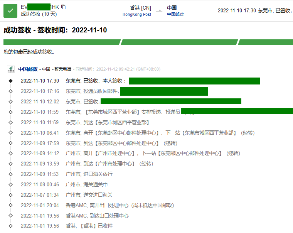Screen dimensions: 293x233
Task: Click the first green progress bar segment
Action: 62,42
